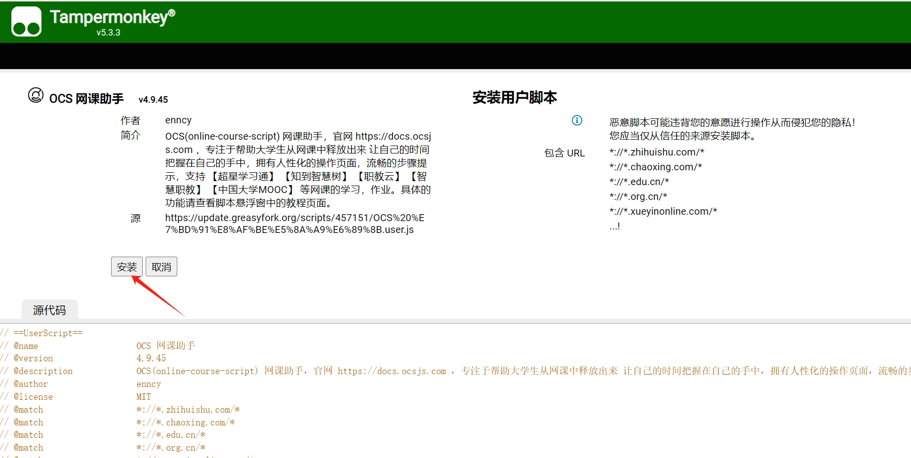
Task: Click the 取消 cancel button
Action: click(x=161, y=267)
